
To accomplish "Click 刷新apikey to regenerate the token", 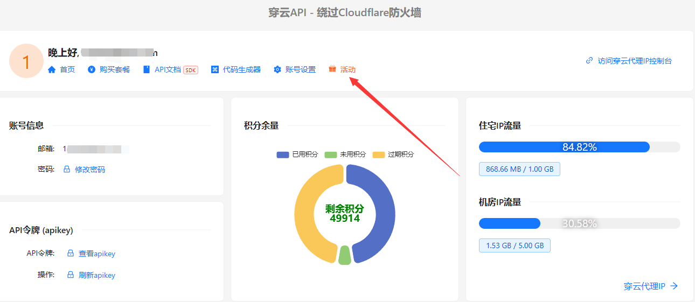I will (97, 275).
